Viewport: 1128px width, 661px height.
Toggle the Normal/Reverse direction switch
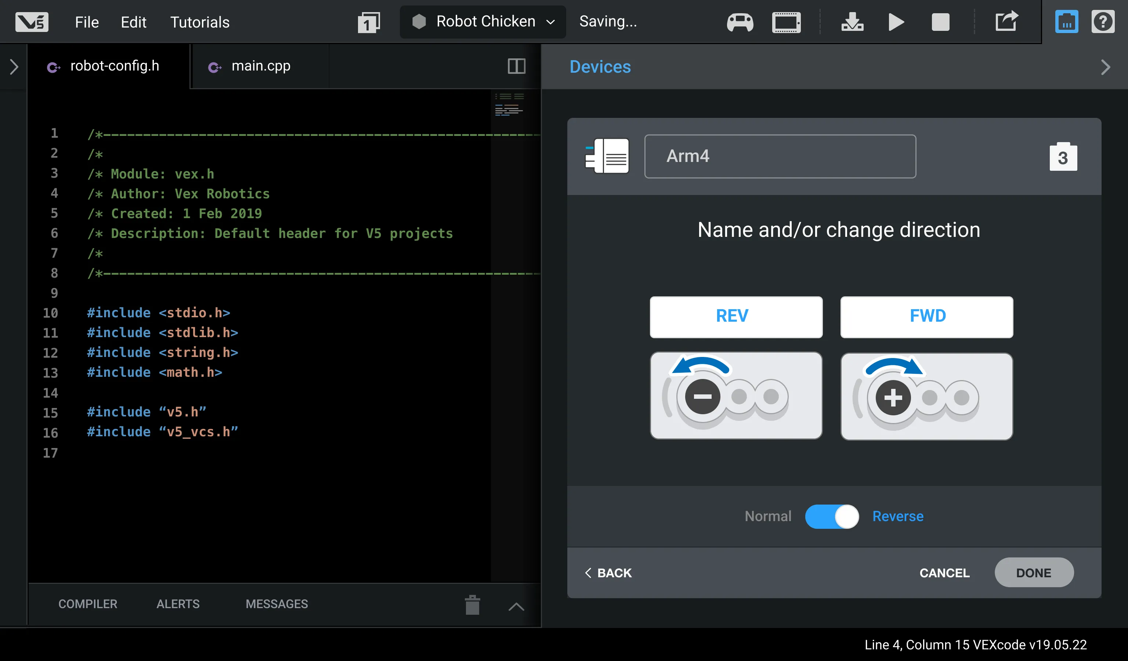click(832, 516)
